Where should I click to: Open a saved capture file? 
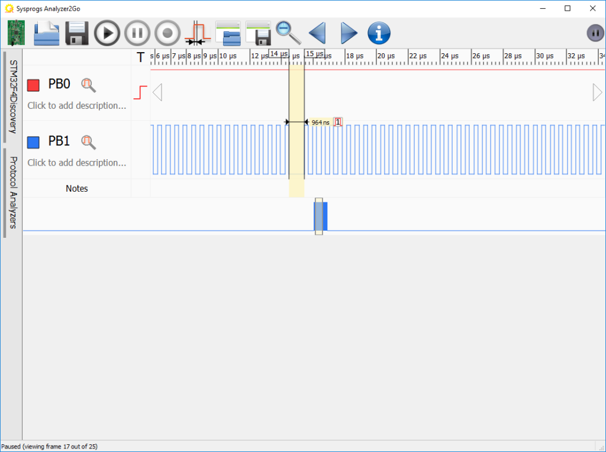(x=46, y=33)
